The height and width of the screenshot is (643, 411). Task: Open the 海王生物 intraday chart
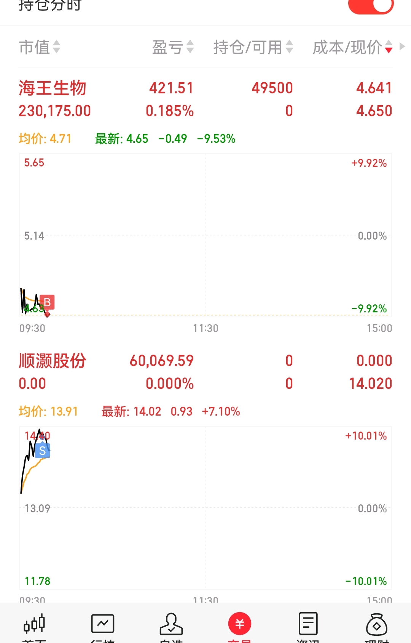point(205,235)
